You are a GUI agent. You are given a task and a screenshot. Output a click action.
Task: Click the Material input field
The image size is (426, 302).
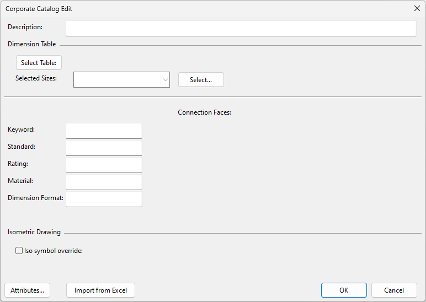[104, 182]
